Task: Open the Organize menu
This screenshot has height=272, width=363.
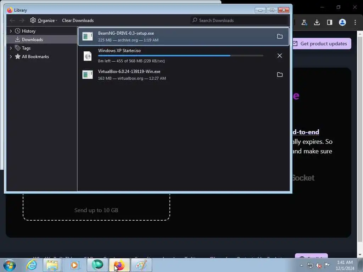Action: [44, 20]
